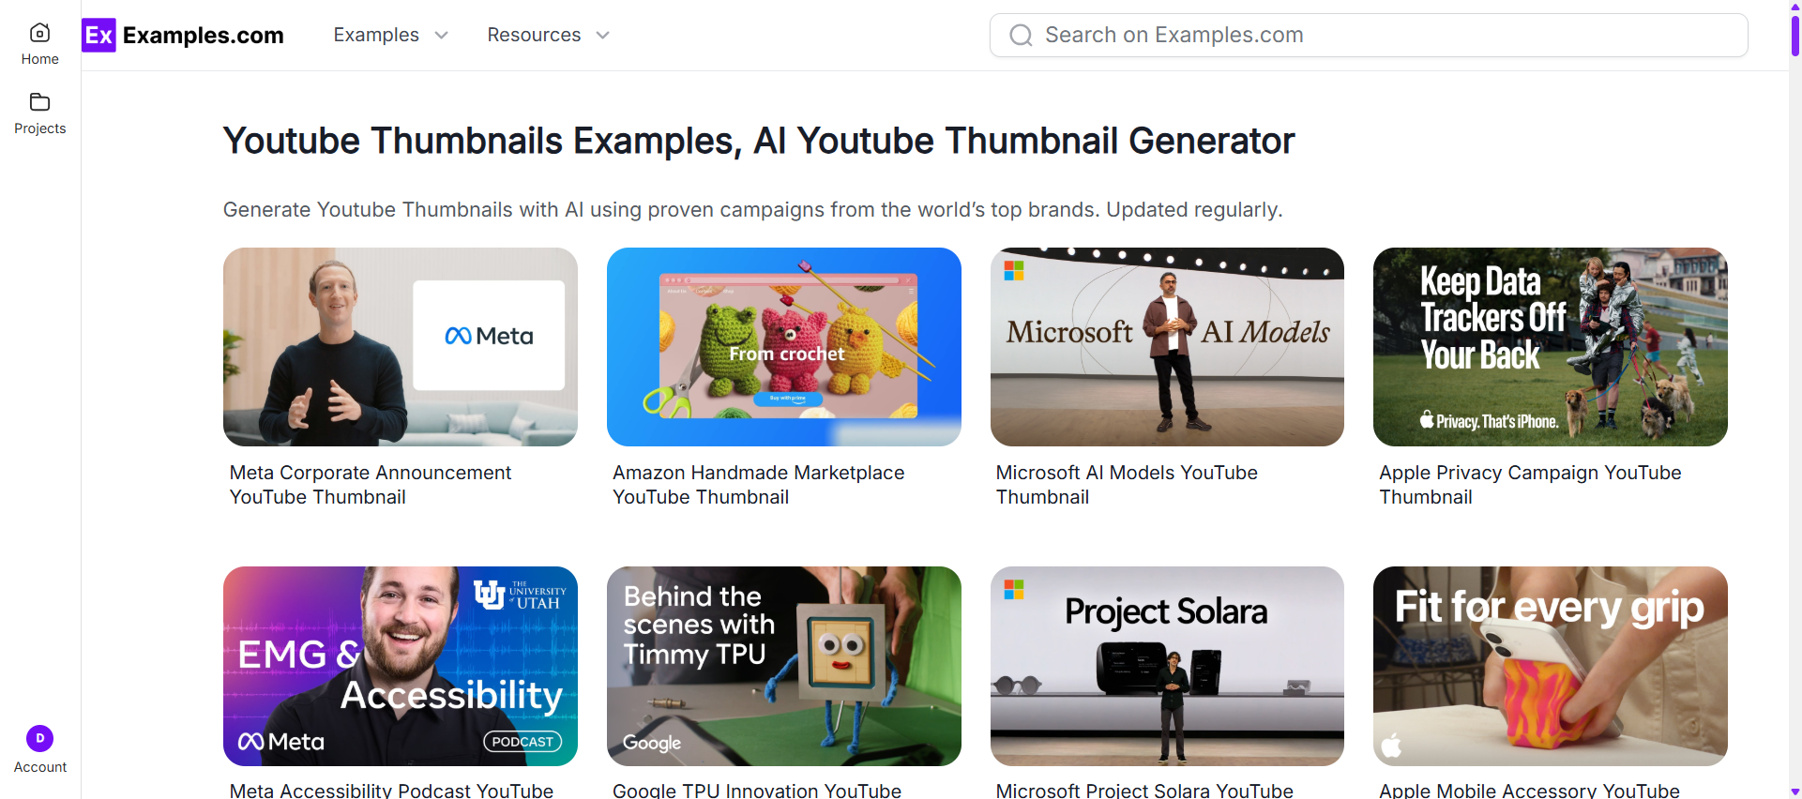The width and height of the screenshot is (1802, 799).
Task: Click the Amazon Handmade Marketplace YouTube Thumbnail title
Action: [x=759, y=485]
